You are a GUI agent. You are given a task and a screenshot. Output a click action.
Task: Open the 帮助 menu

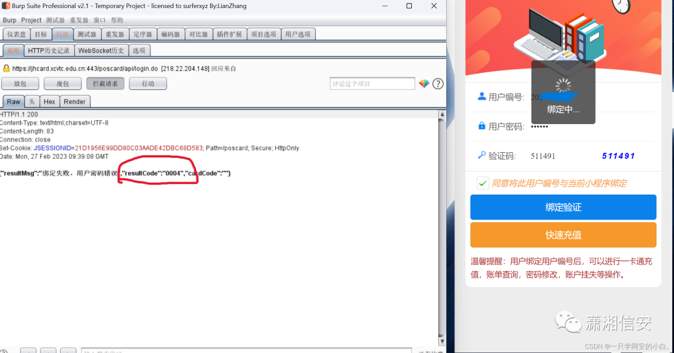(x=117, y=20)
